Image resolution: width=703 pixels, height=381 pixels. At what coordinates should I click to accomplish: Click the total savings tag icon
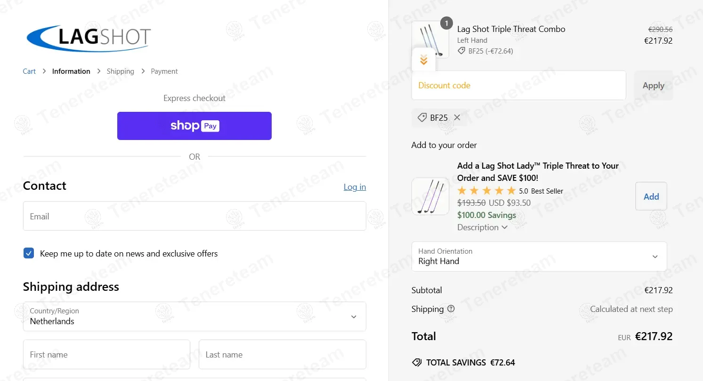tap(417, 363)
